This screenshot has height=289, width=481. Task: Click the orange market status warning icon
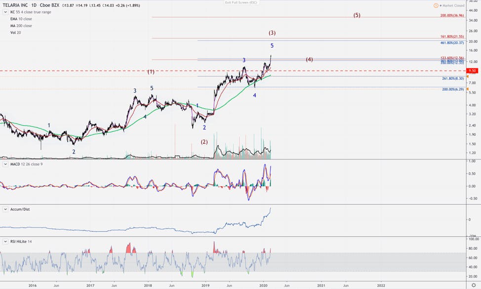[436, 5]
